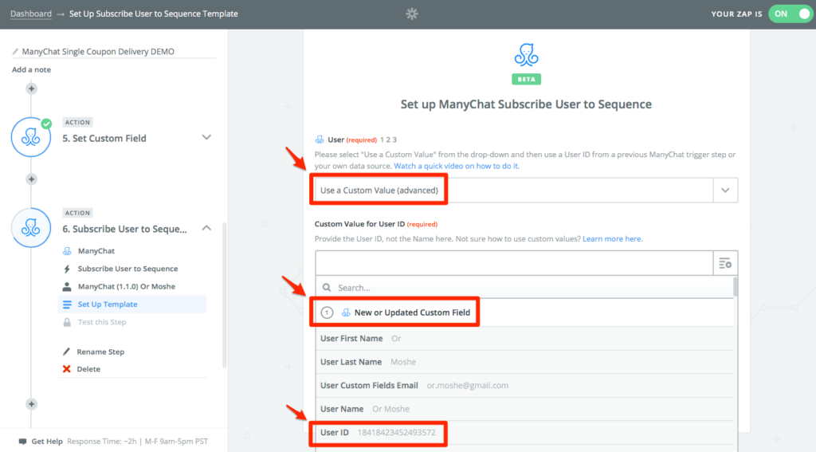Delete the step via red X

67,369
